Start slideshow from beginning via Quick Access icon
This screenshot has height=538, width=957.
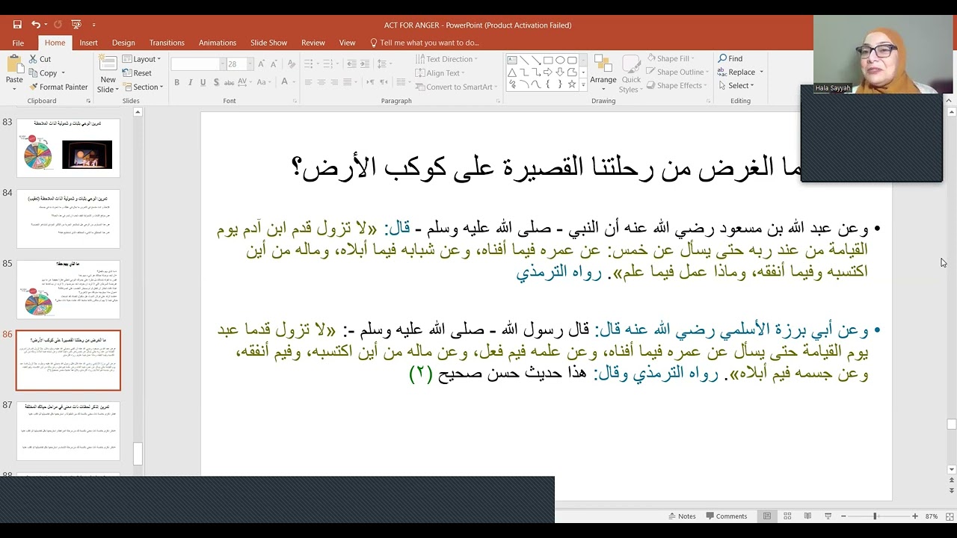77,25
